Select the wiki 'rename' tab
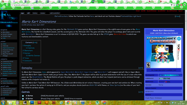Image resolution: width=187 pixels, height=105 pixels. pos(42,13)
